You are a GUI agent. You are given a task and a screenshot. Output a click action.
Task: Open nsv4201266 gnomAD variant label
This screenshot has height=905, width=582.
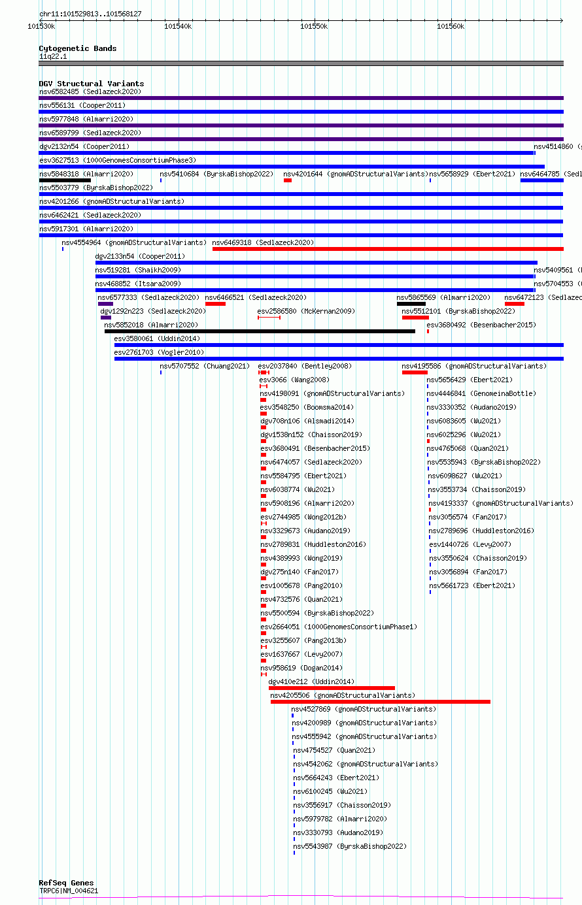(x=111, y=201)
